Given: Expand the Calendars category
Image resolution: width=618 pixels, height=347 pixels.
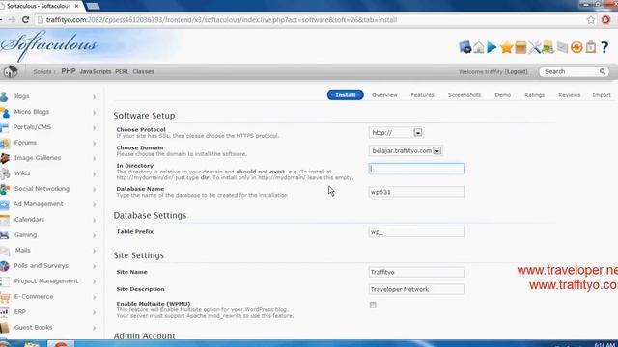Looking at the screenshot, I should pos(95,220).
